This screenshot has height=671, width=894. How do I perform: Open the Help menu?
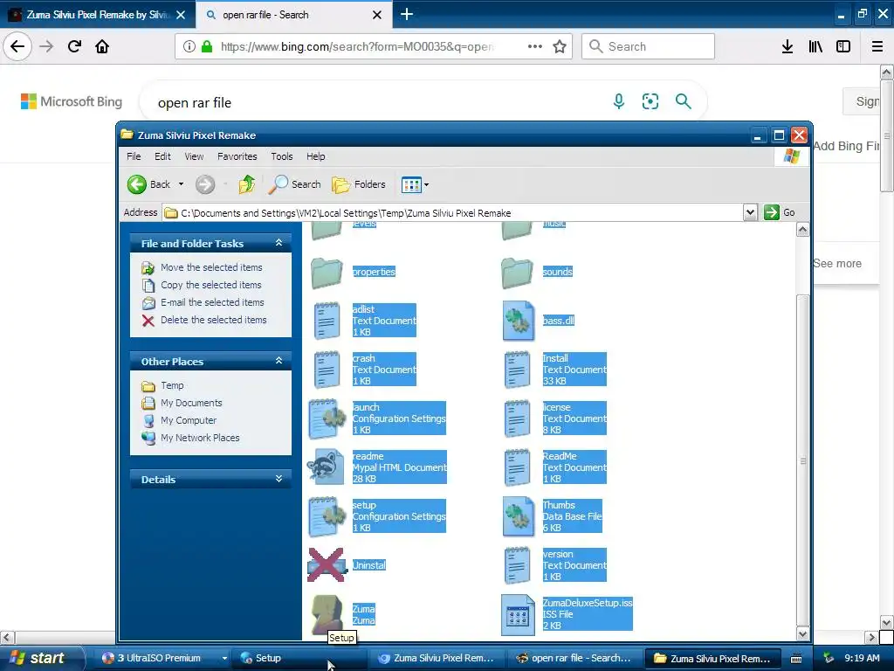[x=315, y=156]
